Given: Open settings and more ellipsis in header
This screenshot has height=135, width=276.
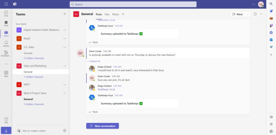Looking at the screenshot, I should (254, 4).
